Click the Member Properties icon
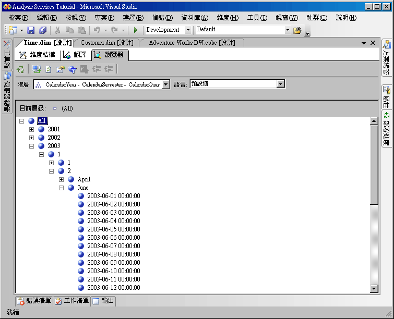This screenshot has height=319, width=394. 61,69
